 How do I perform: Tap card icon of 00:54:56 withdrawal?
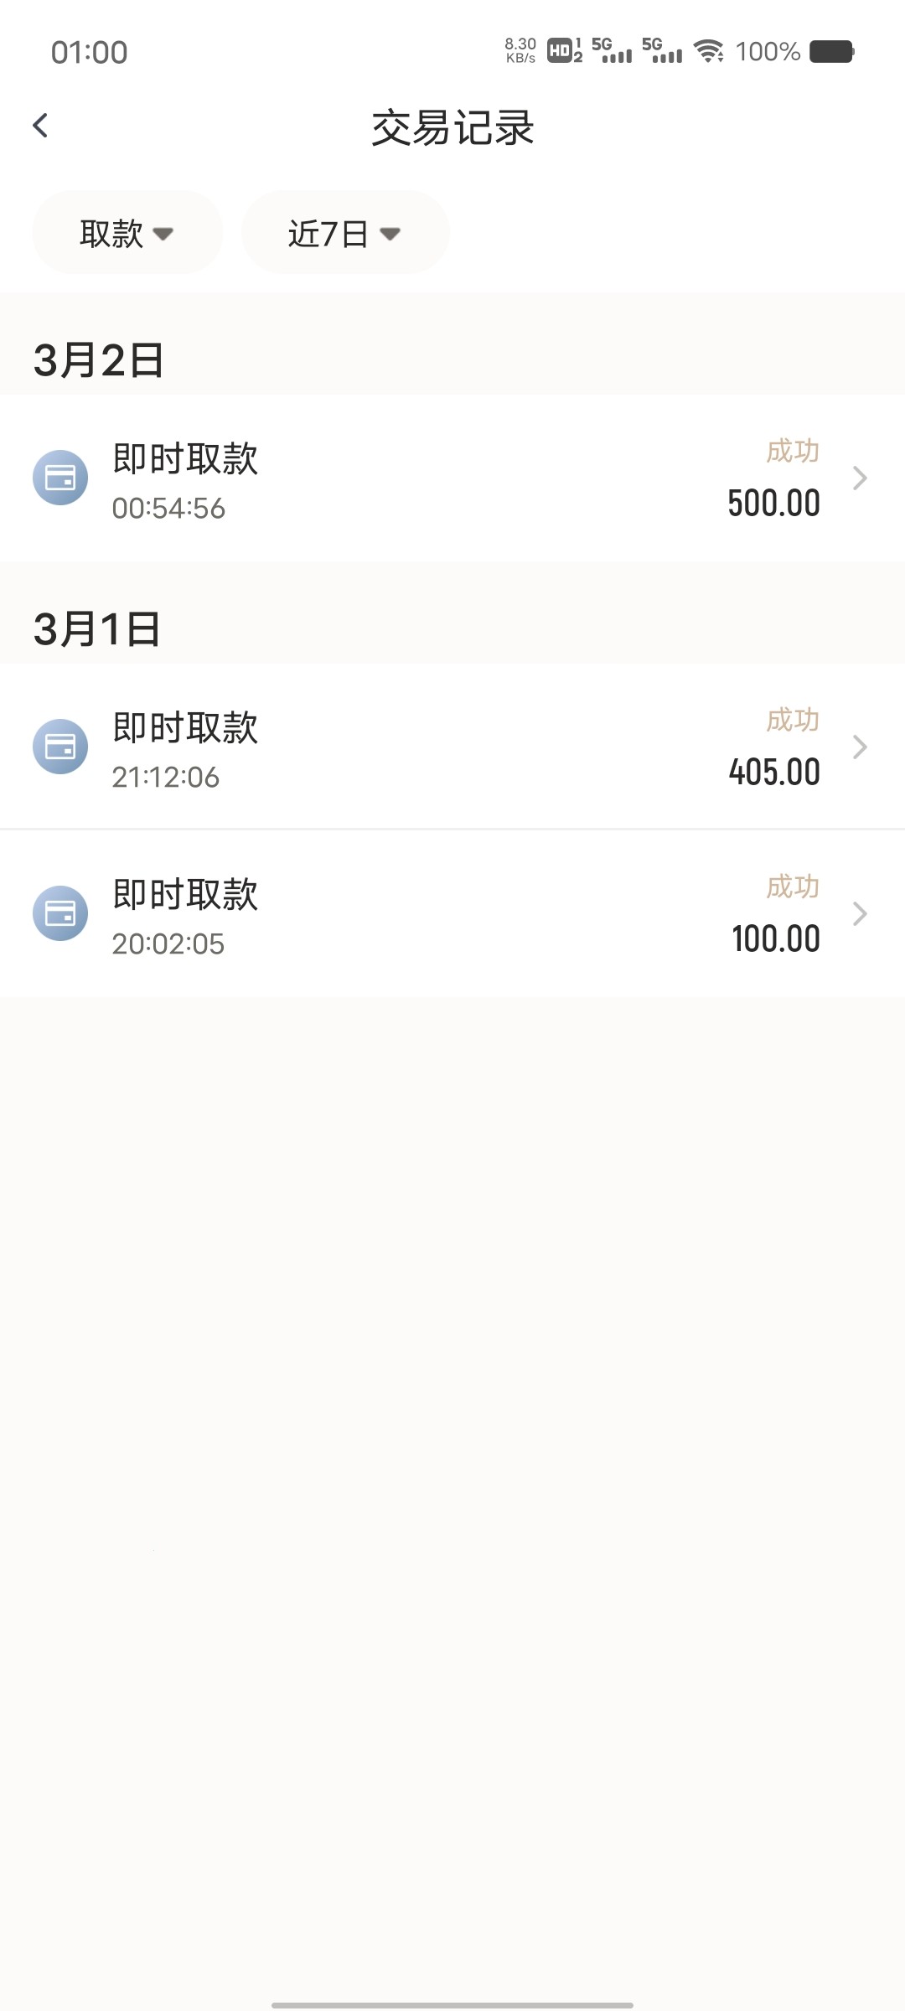60,478
